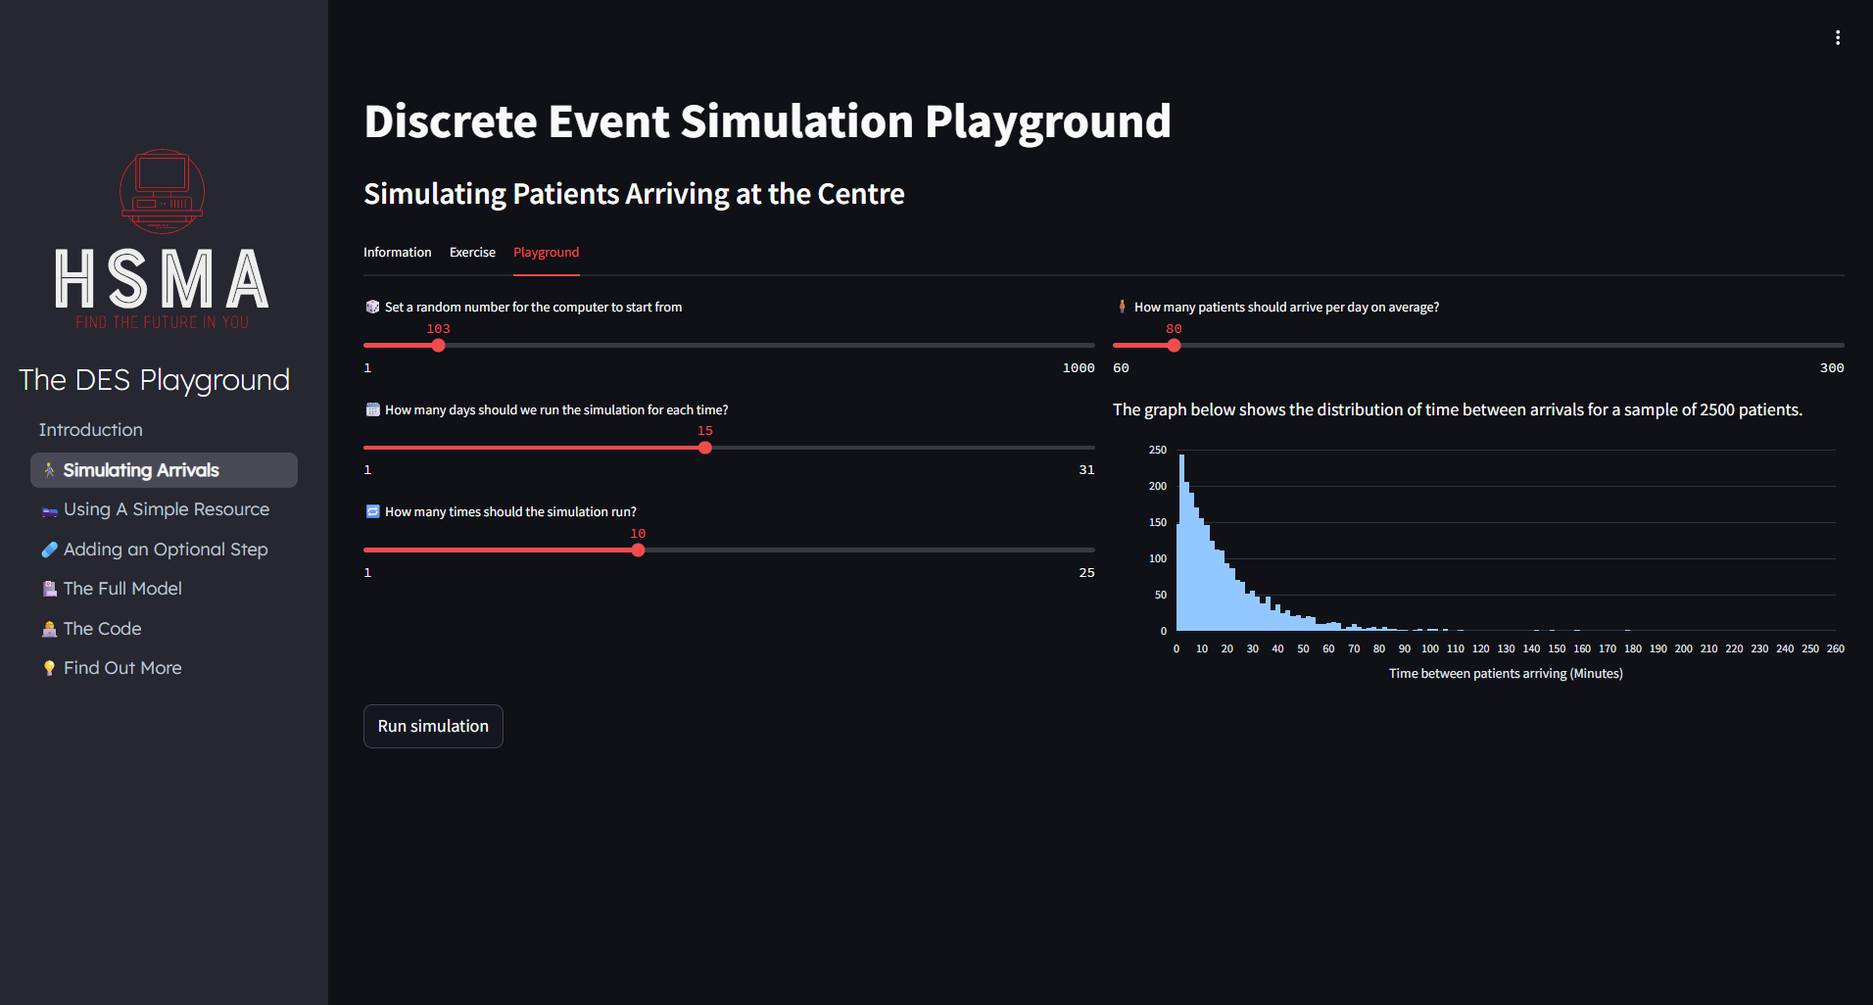Screen dimensions: 1873x1005
Task: Open the three-dot main menu
Action: [1837, 37]
